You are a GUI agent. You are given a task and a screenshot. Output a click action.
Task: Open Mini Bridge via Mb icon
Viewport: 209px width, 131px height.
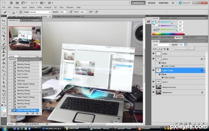pos(17,3)
